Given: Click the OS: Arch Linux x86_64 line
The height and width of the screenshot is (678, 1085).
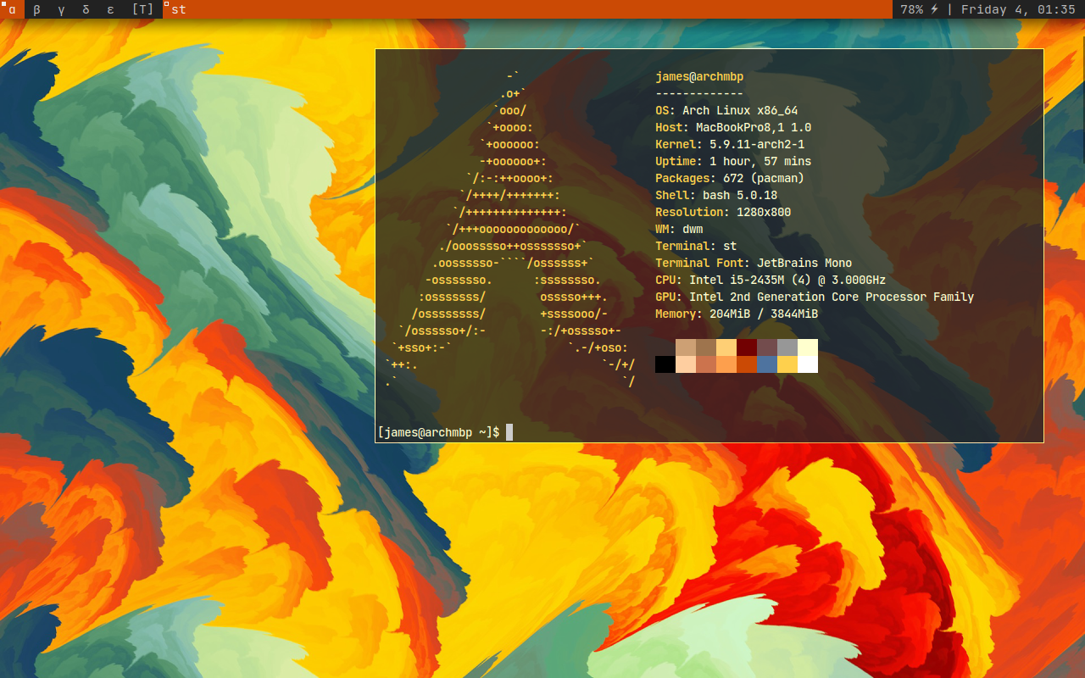Looking at the screenshot, I should click(x=726, y=110).
